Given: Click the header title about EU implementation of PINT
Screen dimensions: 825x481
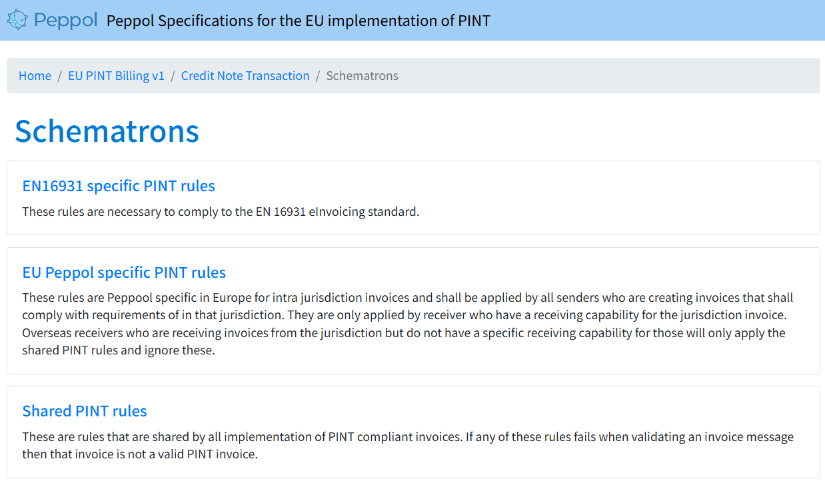Looking at the screenshot, I should (x=299, y=21).
